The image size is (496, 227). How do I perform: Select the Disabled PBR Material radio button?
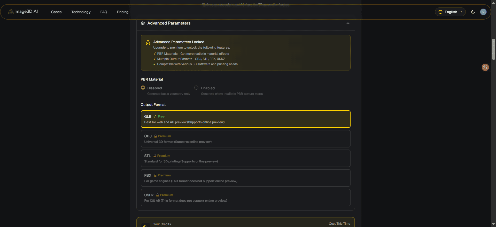[x=143, y=88]
